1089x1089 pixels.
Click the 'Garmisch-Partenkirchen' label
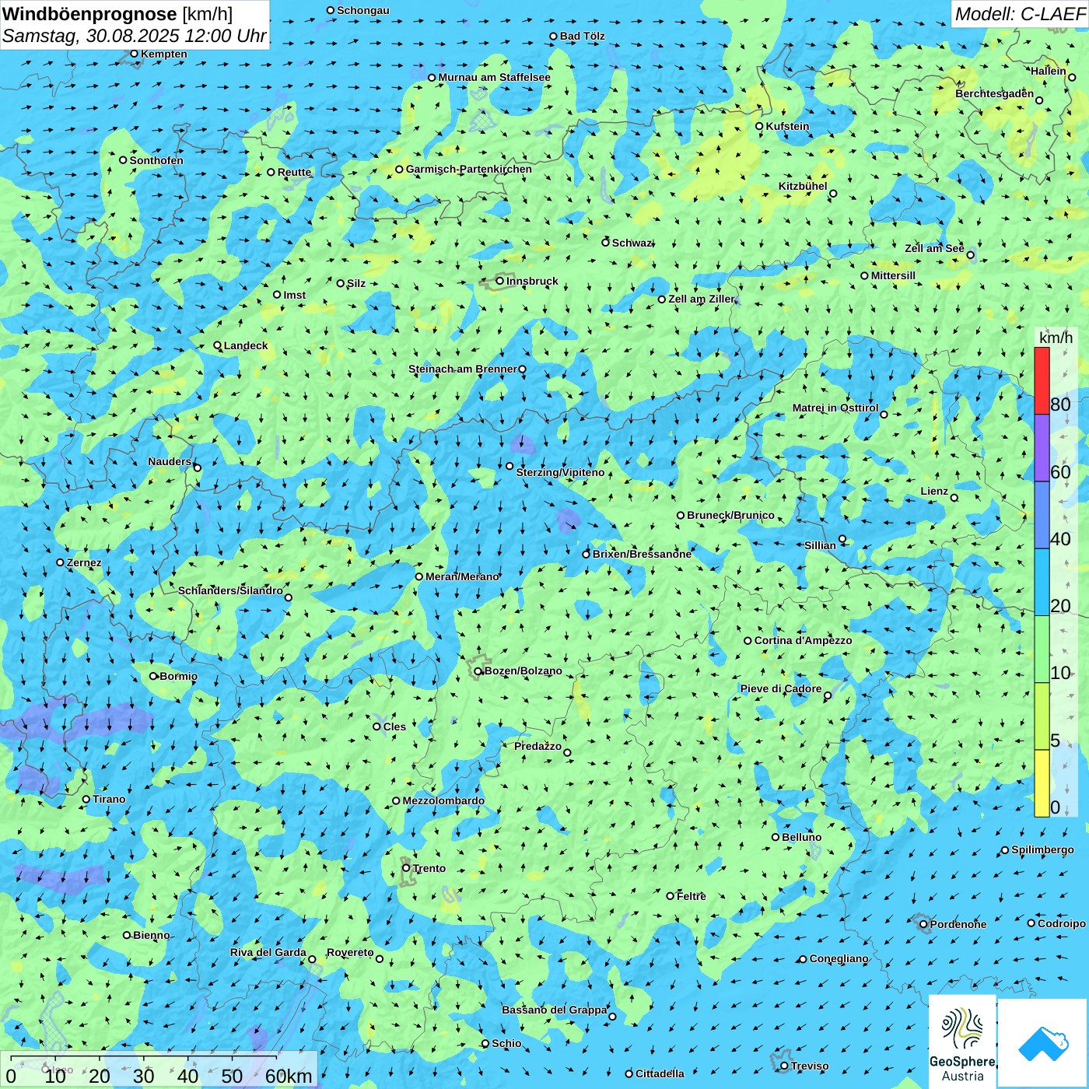(469, 169)
